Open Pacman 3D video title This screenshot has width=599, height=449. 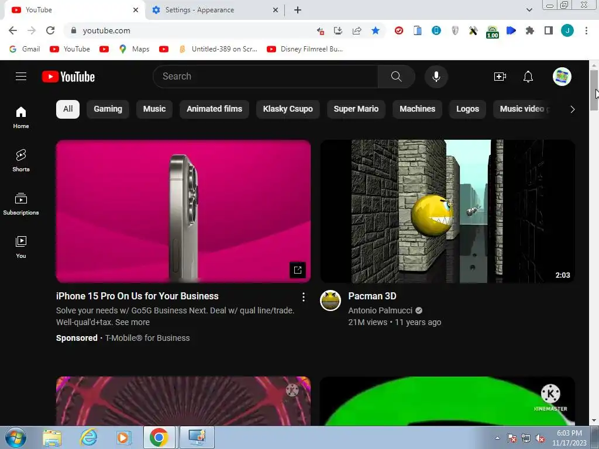coord(372,296)
